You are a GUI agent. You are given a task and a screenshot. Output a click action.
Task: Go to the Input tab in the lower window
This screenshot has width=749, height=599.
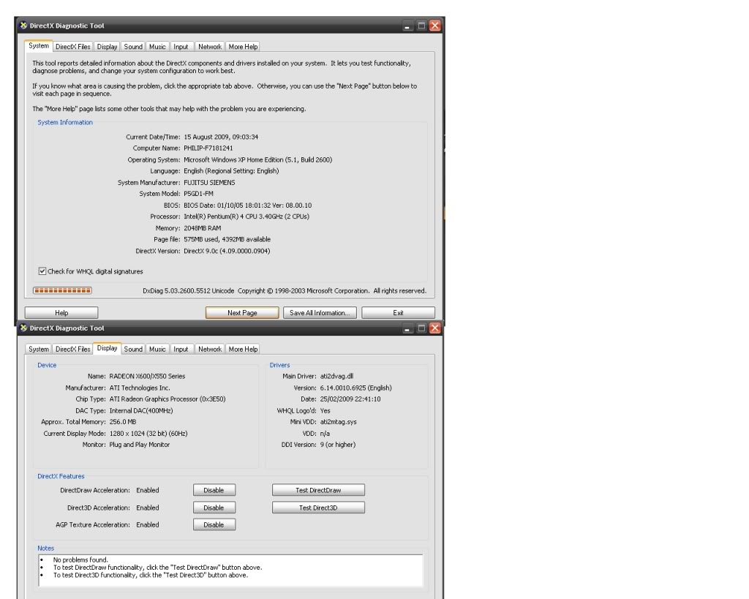181,349
